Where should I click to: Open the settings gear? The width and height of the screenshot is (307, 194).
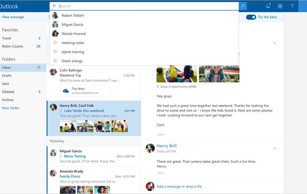280,6
